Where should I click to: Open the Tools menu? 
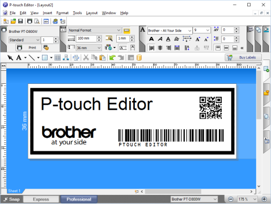(x=77, y=13)
